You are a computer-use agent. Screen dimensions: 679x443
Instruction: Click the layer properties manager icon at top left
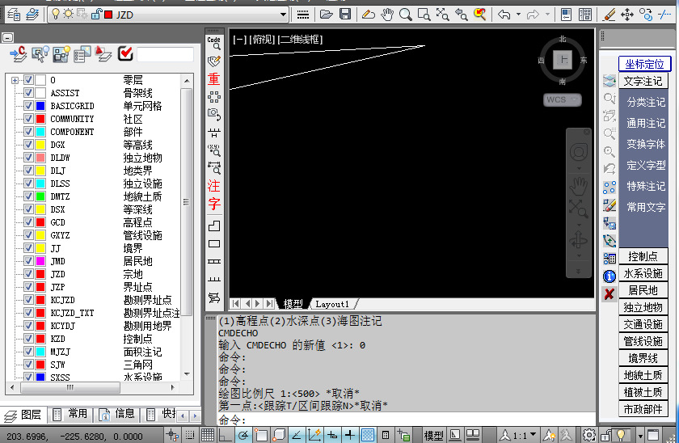tap(14, 15)
